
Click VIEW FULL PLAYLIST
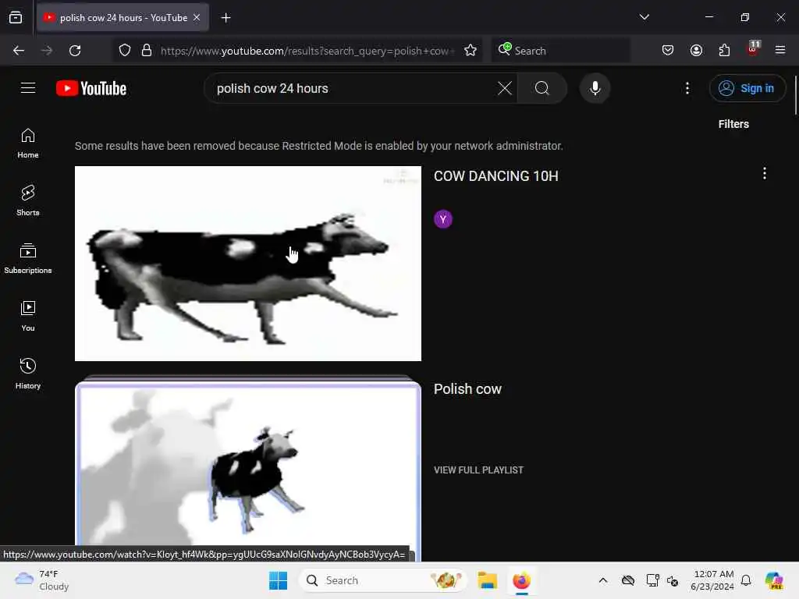point(478,470)
